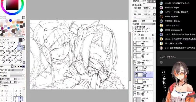This screenshot has height=102, width=196.
Task: Choose the 消しゴム eraser tool
Action: [9, 52]
